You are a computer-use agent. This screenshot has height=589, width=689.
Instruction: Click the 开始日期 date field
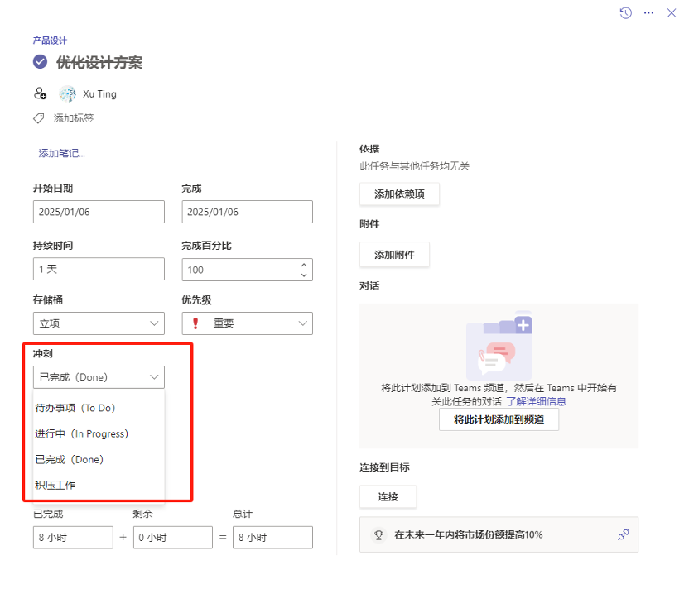[99, 212]
